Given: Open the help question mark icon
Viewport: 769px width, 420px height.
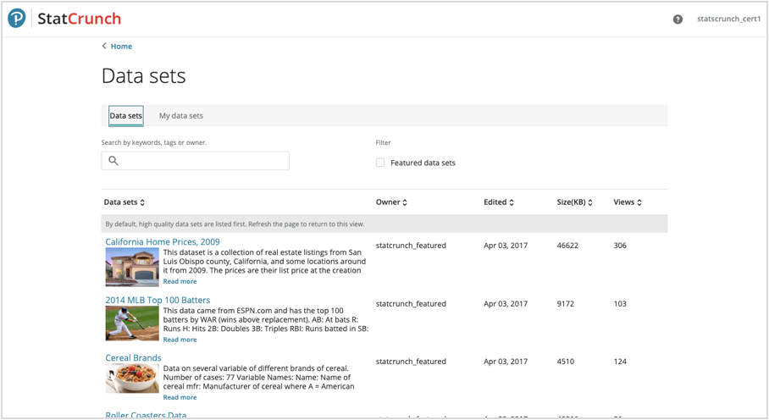Looking at the screenshot, I should [678, 19].
